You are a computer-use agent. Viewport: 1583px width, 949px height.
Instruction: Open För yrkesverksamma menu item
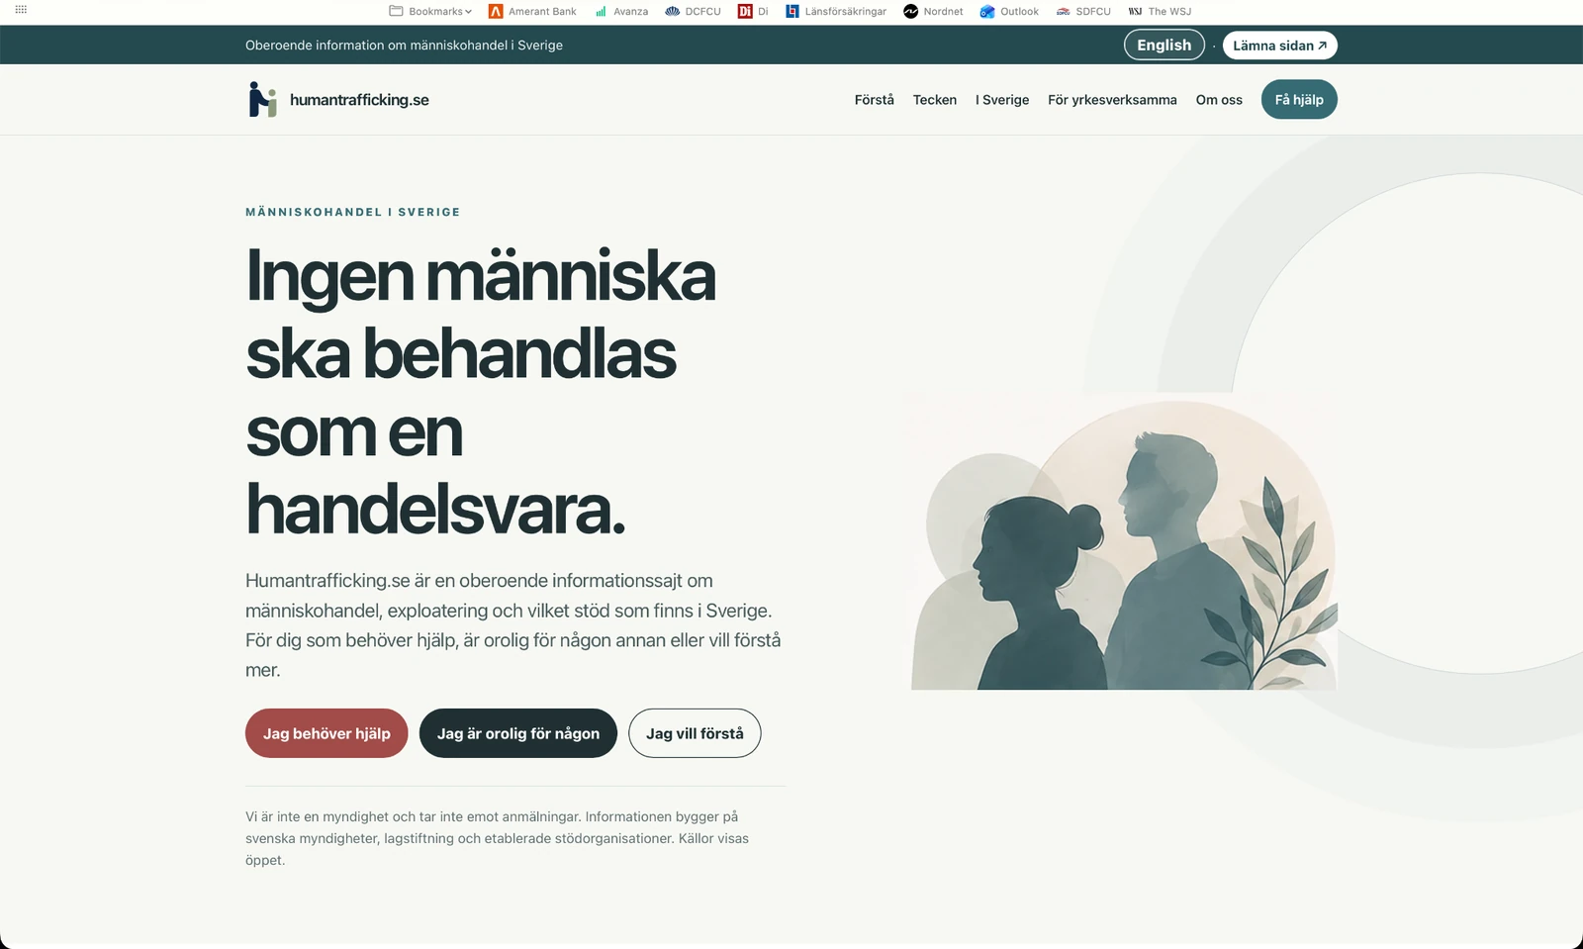coord(1113,100)
